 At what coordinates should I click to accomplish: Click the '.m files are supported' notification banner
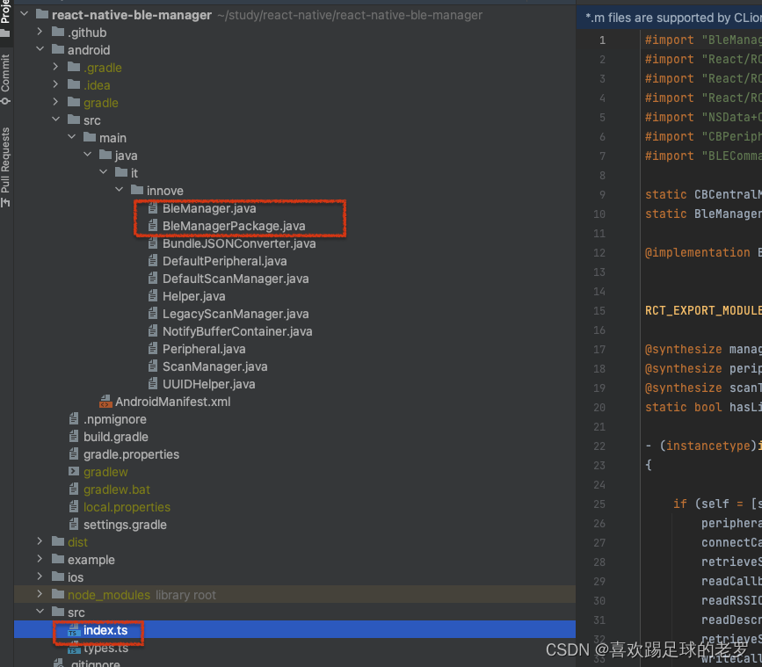coord(670,18)
